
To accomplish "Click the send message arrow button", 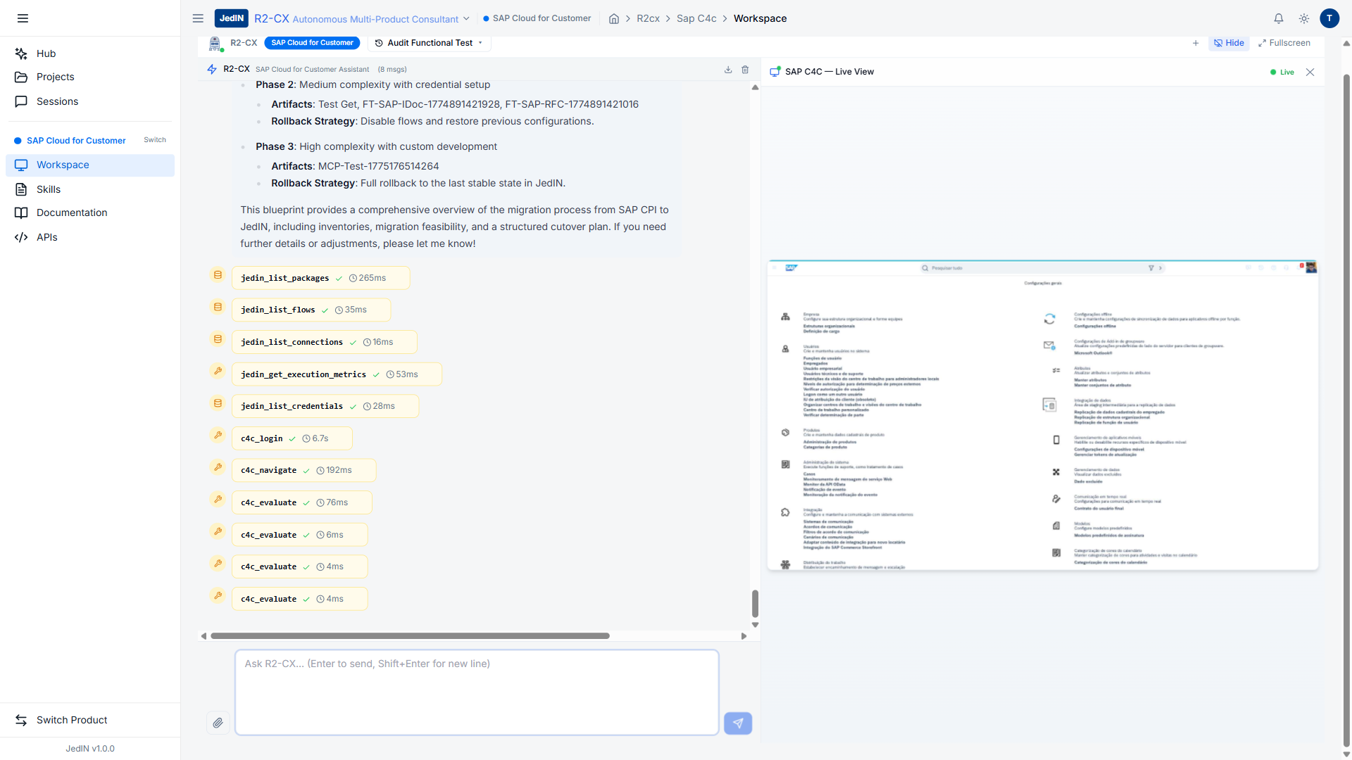I will 737,723.
